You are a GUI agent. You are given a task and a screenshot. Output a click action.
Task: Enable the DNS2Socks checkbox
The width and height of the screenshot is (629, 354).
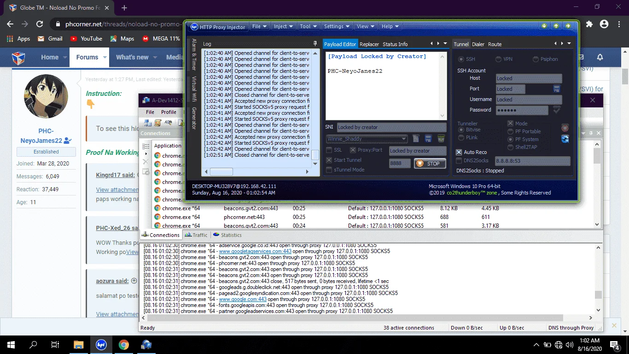459,161
